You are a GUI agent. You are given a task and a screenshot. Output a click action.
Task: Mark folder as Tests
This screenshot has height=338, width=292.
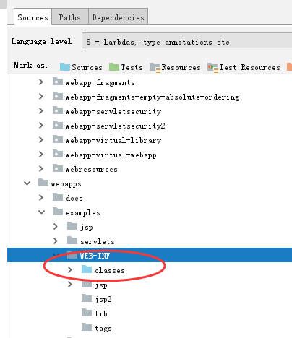click(x=126, y=67)
